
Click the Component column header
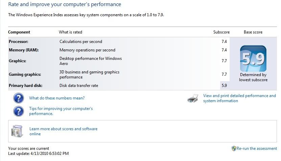19,32
